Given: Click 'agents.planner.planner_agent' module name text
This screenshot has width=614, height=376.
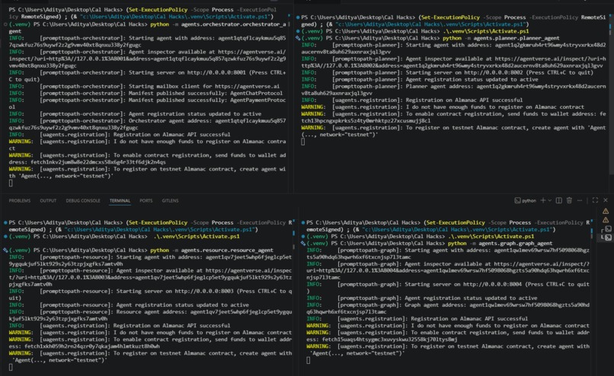Looking at the screenshot, I should pyautogui.click(x=516, y=38).
